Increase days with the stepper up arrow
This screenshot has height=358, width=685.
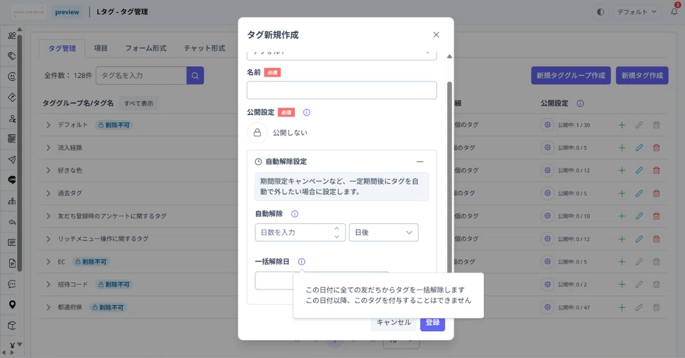337,228
